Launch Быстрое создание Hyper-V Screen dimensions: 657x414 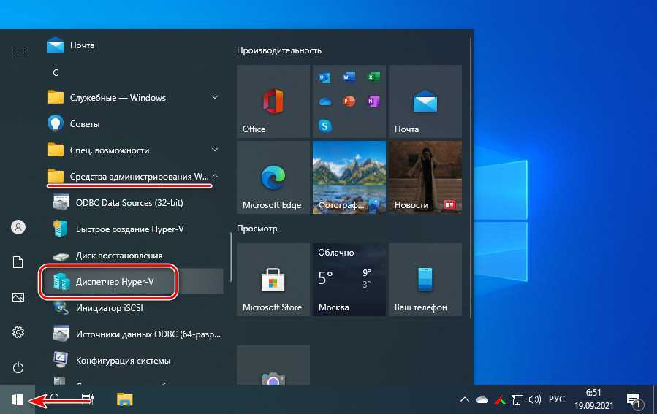click(129, 229)
